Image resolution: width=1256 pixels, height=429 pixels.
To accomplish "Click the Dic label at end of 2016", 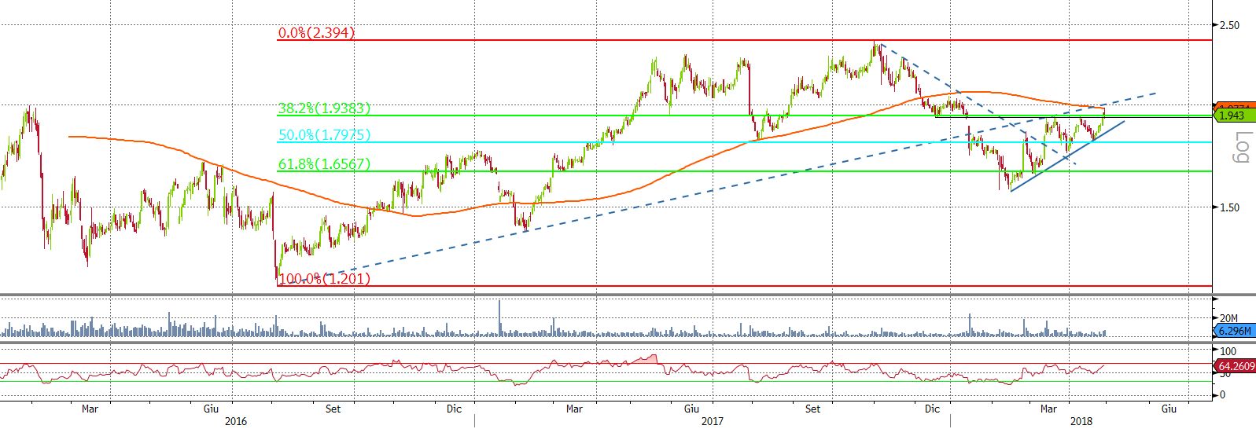I will click(x=454, y=409).
